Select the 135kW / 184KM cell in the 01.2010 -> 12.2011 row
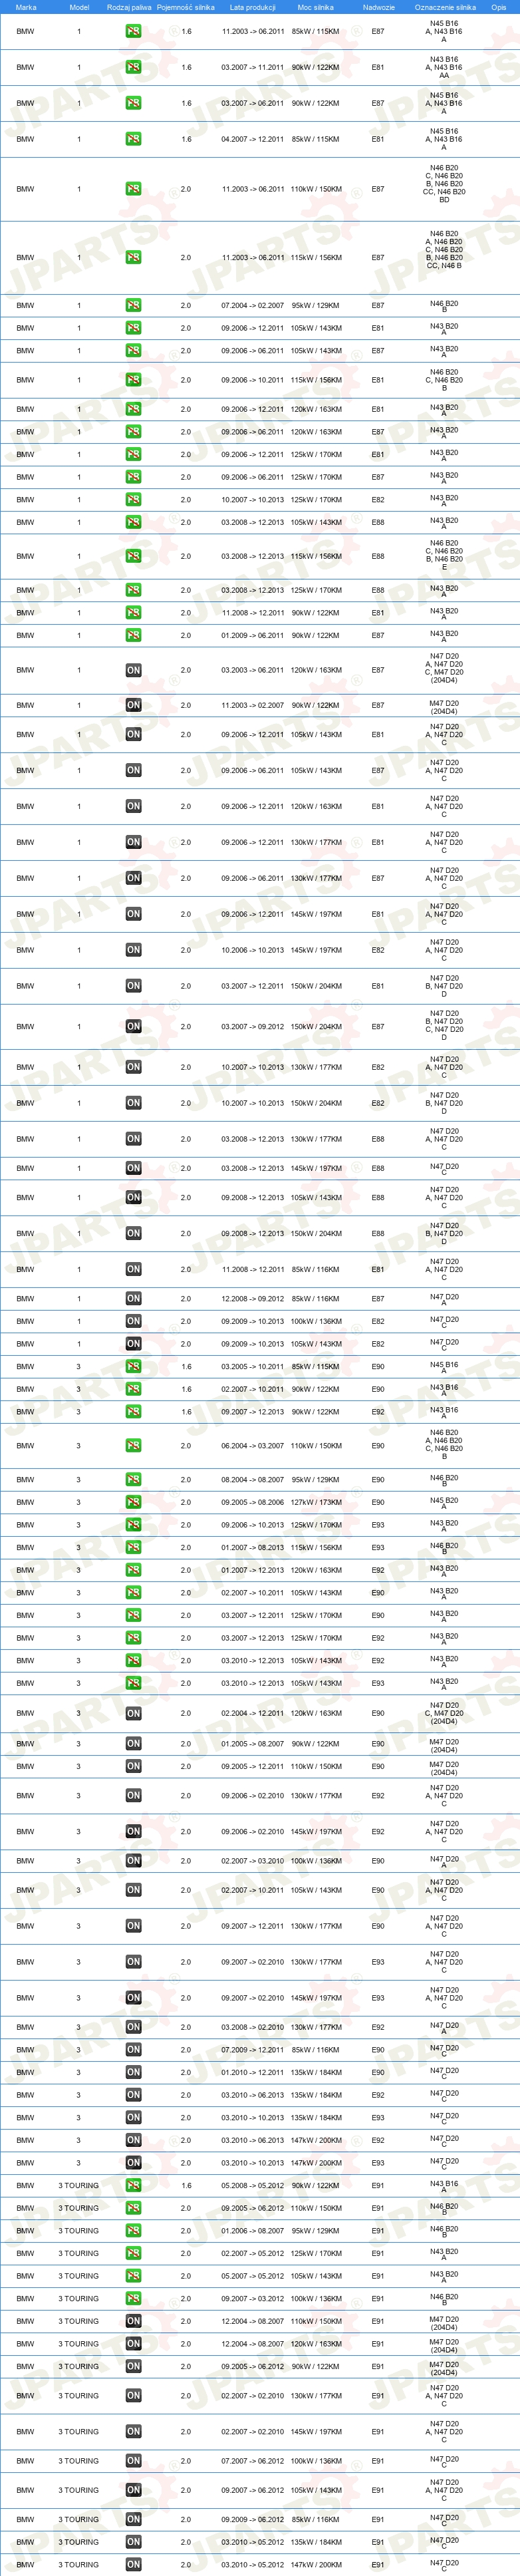The width and height of the screenshot is (520, 2576). [316, 2072]
